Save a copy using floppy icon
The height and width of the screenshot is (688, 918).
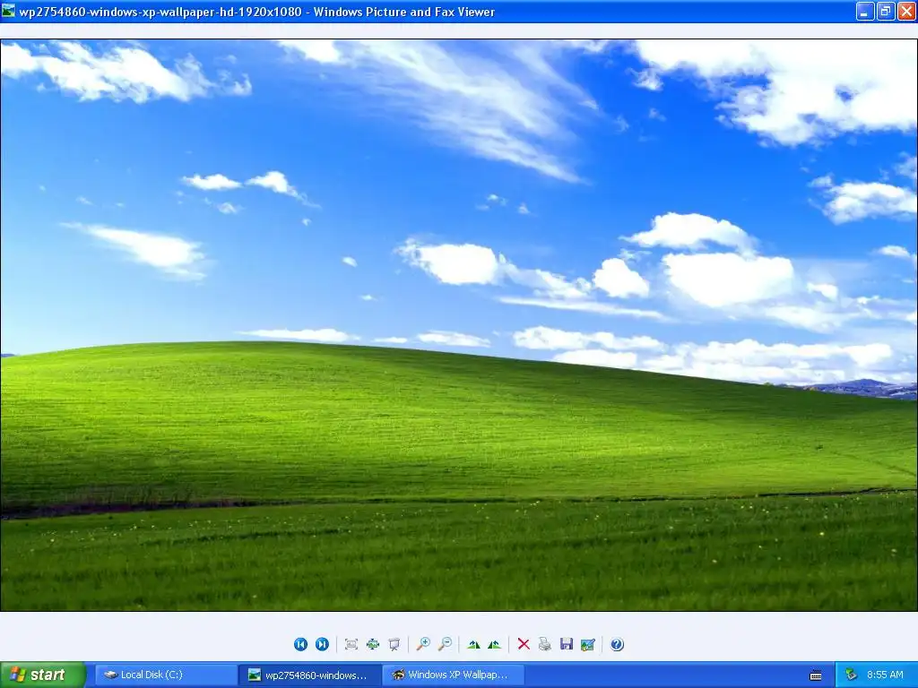click(567, 644)
